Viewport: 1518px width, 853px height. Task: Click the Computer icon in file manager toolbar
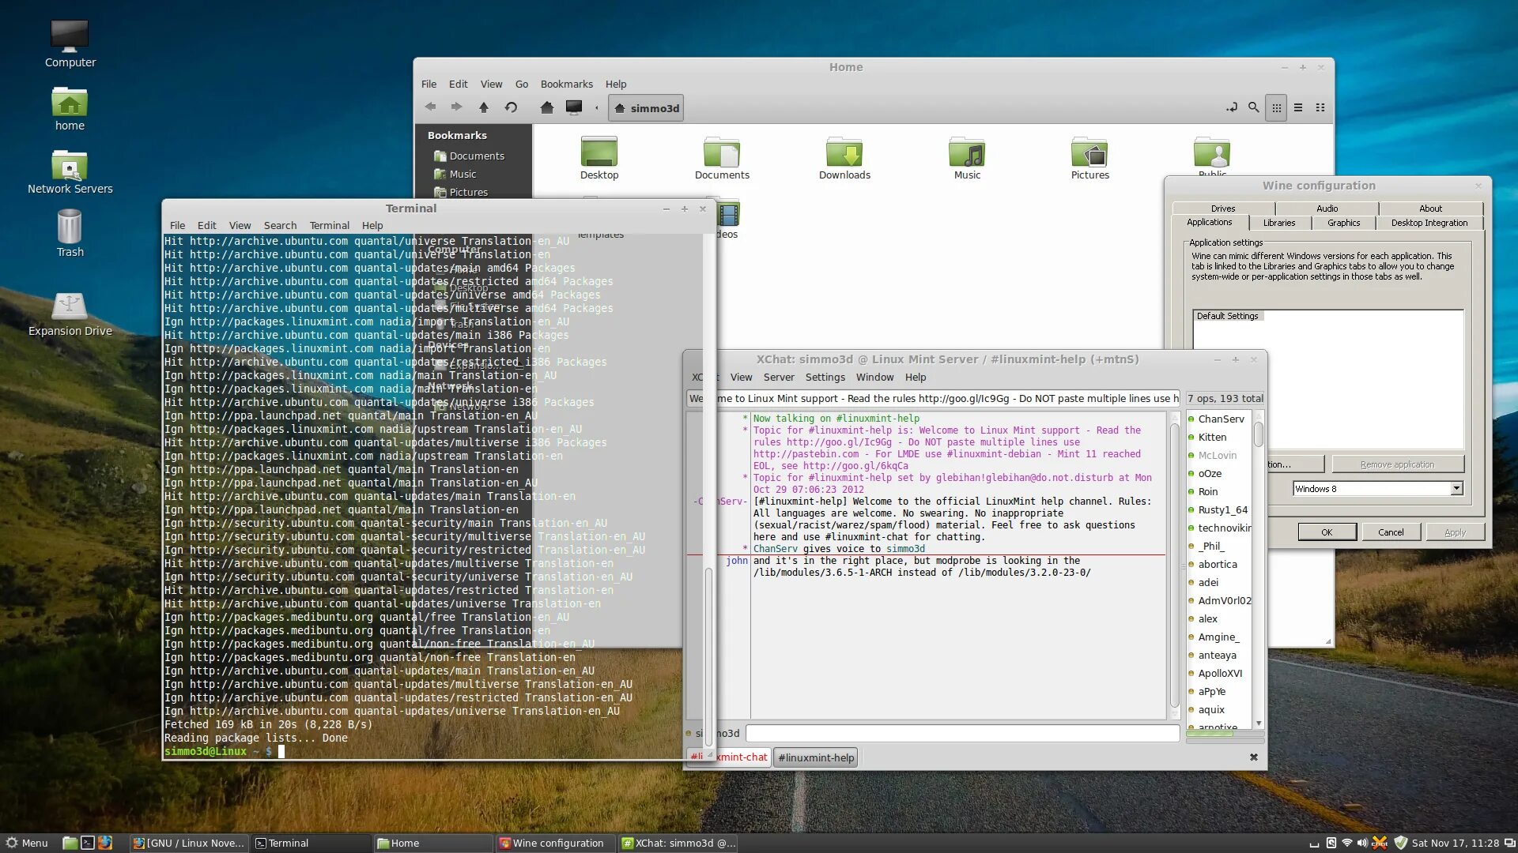(x=574, y=107)
